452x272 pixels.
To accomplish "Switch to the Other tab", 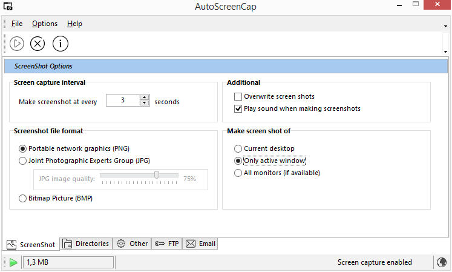I will [x=132, y=244].
